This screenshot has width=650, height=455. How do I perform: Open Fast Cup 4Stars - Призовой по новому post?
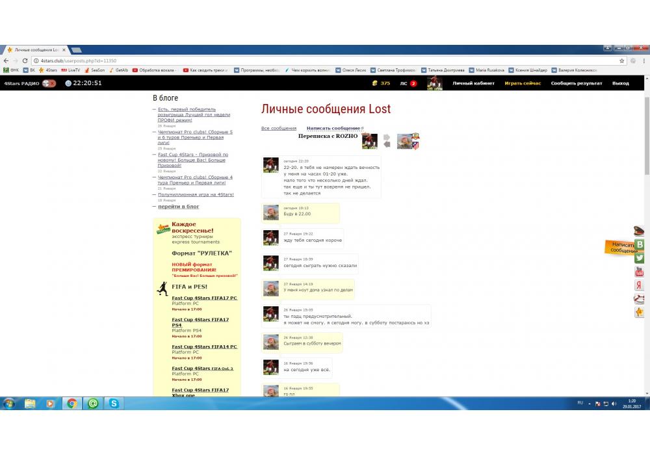193,160
